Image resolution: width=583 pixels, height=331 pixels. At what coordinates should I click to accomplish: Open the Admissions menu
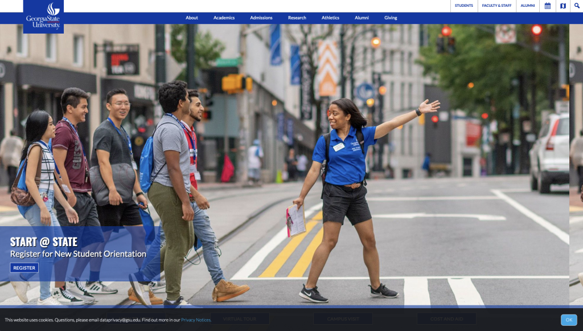click(x=261, y=18)
